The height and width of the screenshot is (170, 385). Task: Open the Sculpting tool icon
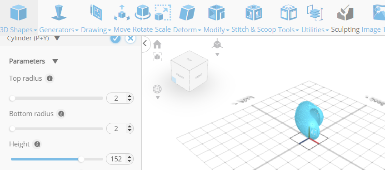pos(345,13)
